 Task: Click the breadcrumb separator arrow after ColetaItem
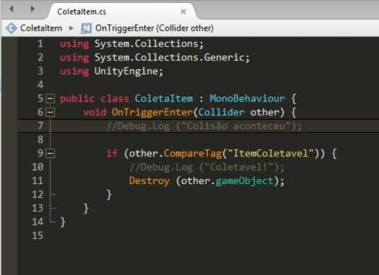point(71,28)
